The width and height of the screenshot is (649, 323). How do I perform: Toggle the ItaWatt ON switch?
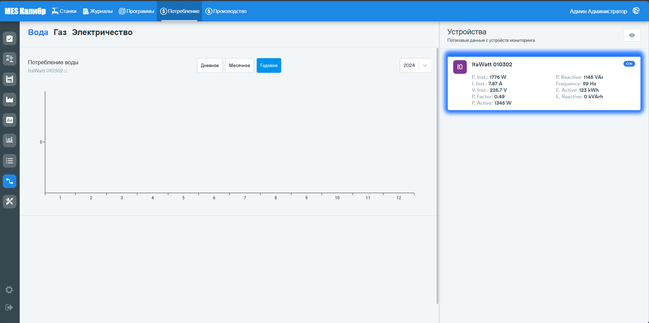(x=629, y=64)
